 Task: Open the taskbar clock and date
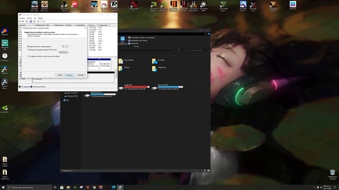[x=327, y=187]
